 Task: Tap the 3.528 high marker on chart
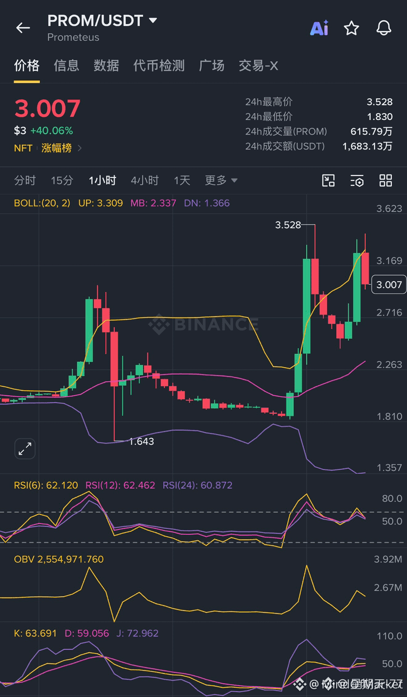(288, 225)
